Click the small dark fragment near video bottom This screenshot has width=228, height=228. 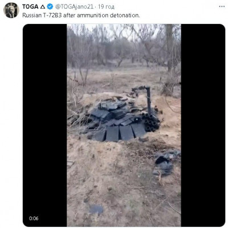pyautogui.click(x=96, y=209)
